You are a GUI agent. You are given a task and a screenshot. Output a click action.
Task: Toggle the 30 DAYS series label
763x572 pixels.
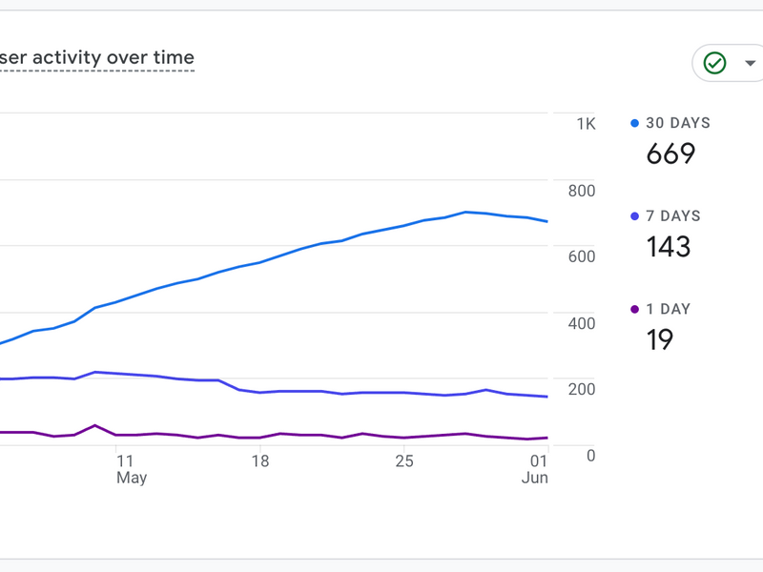[x=678, y=123]
